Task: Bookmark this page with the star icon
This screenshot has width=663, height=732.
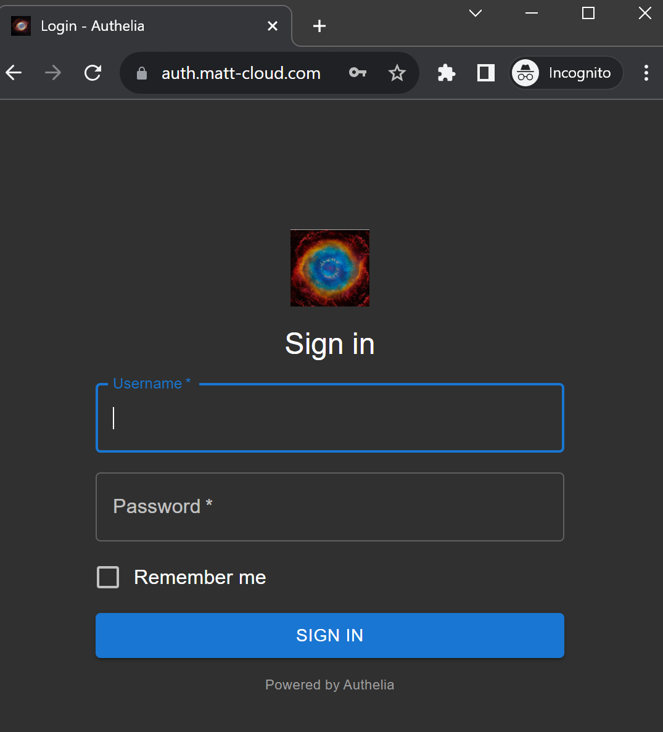Action: [x=397, y=73]
